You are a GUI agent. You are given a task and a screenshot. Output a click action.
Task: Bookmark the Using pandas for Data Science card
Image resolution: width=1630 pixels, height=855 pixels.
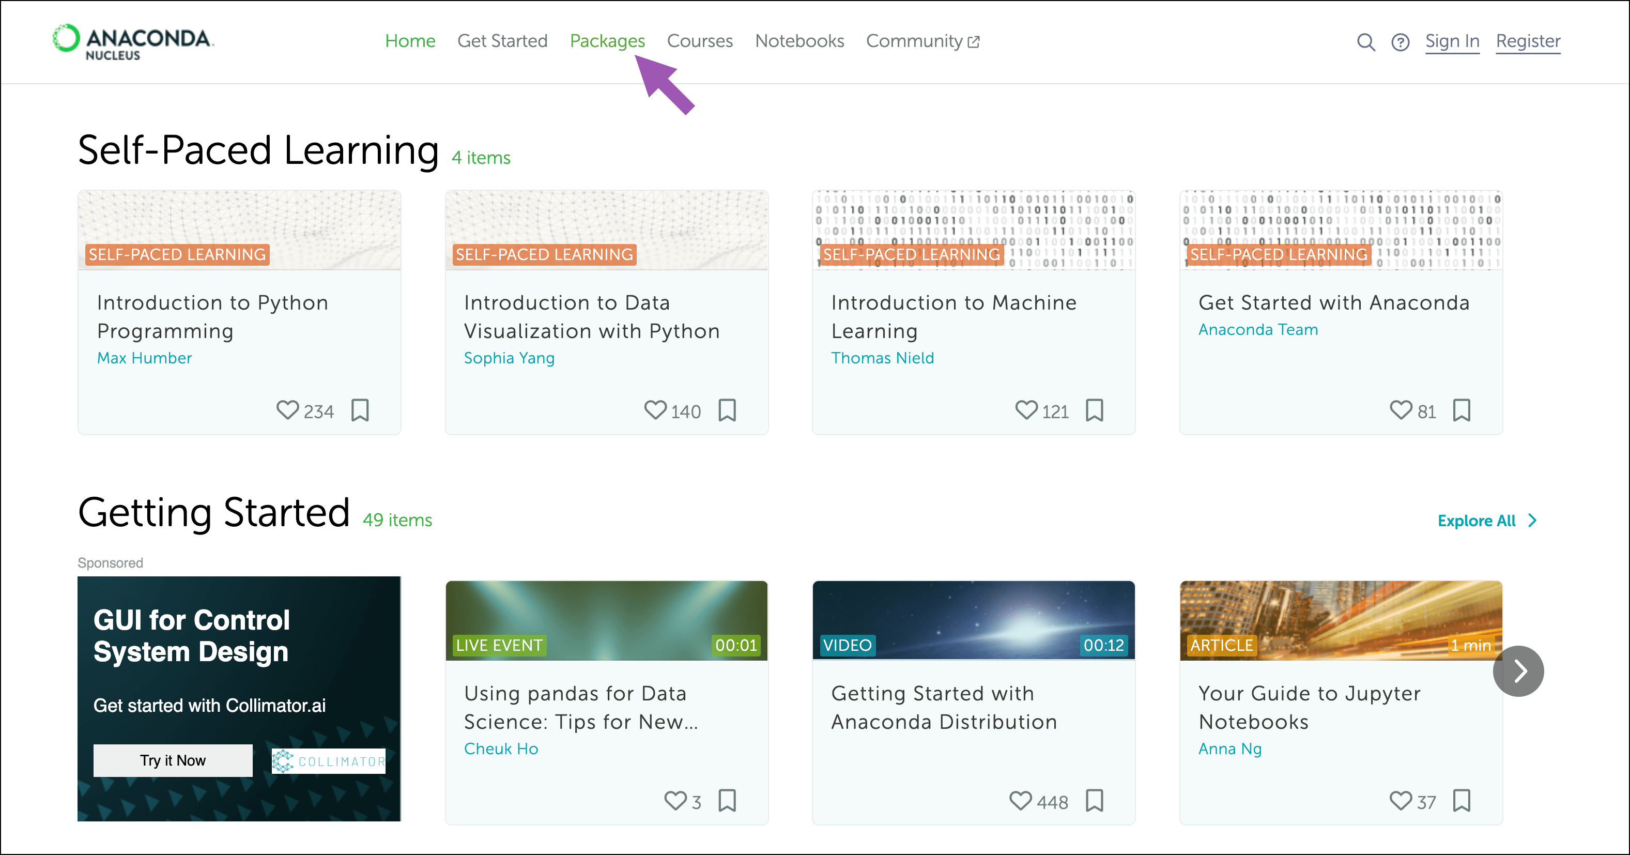click(x=727, y=801)
